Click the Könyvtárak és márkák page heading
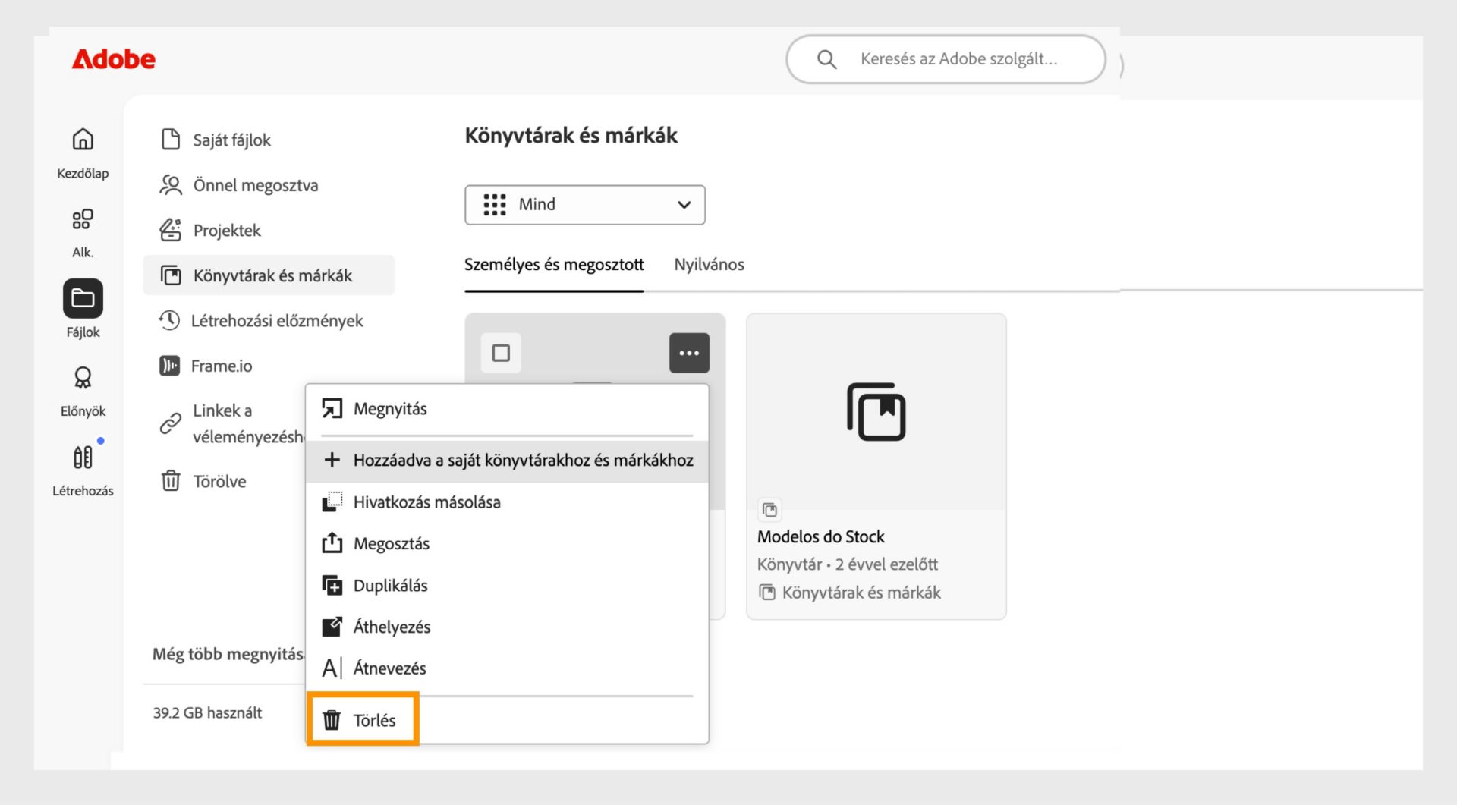 tap(571, 136)
